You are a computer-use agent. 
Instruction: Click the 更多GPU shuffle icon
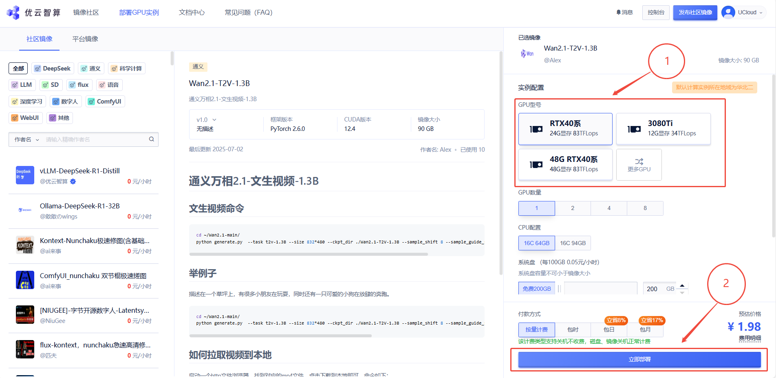click(639, 161)
